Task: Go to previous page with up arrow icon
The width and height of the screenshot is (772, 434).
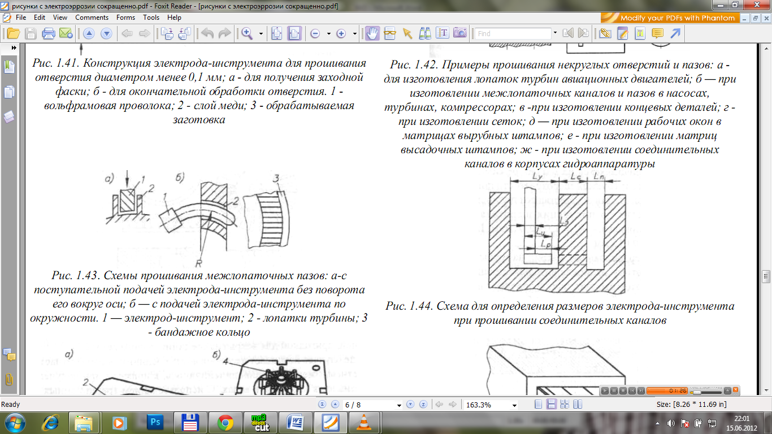Action: [88, 34]
